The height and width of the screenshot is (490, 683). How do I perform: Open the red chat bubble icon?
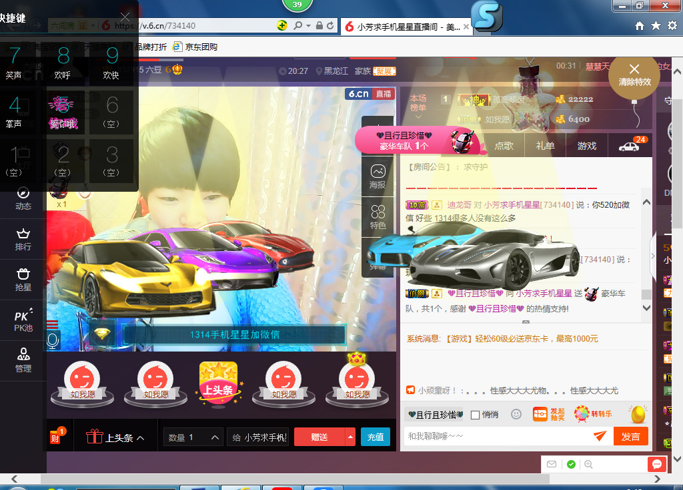click(657, 464)
